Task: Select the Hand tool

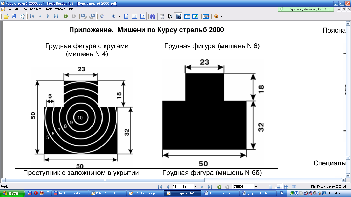Action: (x=162, y=16)
